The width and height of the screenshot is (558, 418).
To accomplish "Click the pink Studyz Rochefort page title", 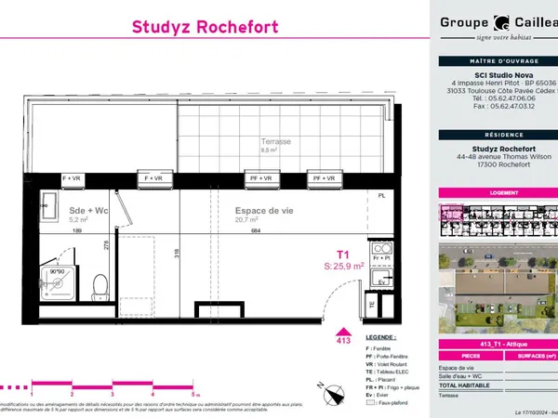I will coord(205,27).
